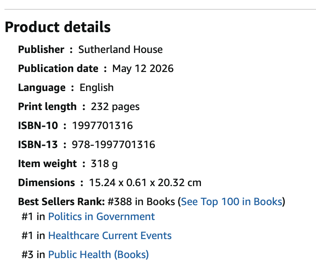The width and height of the screenshot is (316, 273).
Task: Click the ISBN-13 field label
Action: tap(38, 144)
